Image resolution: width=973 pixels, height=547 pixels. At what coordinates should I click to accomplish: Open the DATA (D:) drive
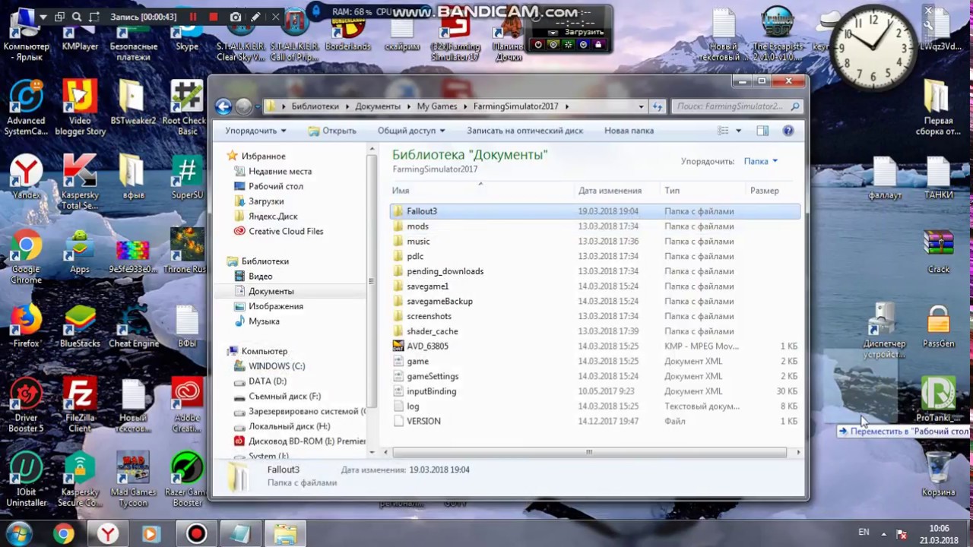[x=267, y=381]
